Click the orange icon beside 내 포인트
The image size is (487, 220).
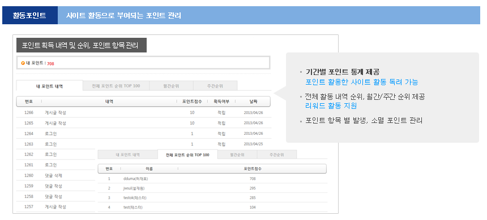[x=23, y=63]
